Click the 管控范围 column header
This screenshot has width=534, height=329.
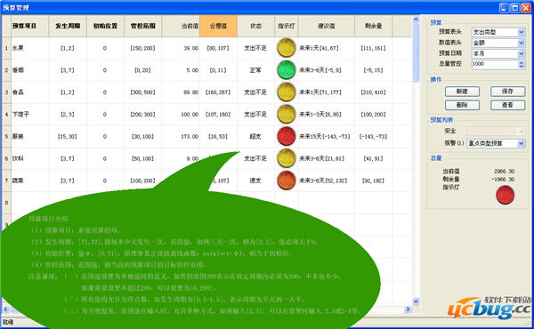[x=143, y=26]
